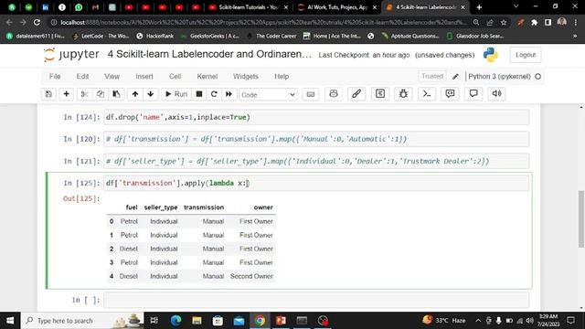Move selected cell down arrow
The height and width of the screenshot is (329, 585).
(150, 94)
